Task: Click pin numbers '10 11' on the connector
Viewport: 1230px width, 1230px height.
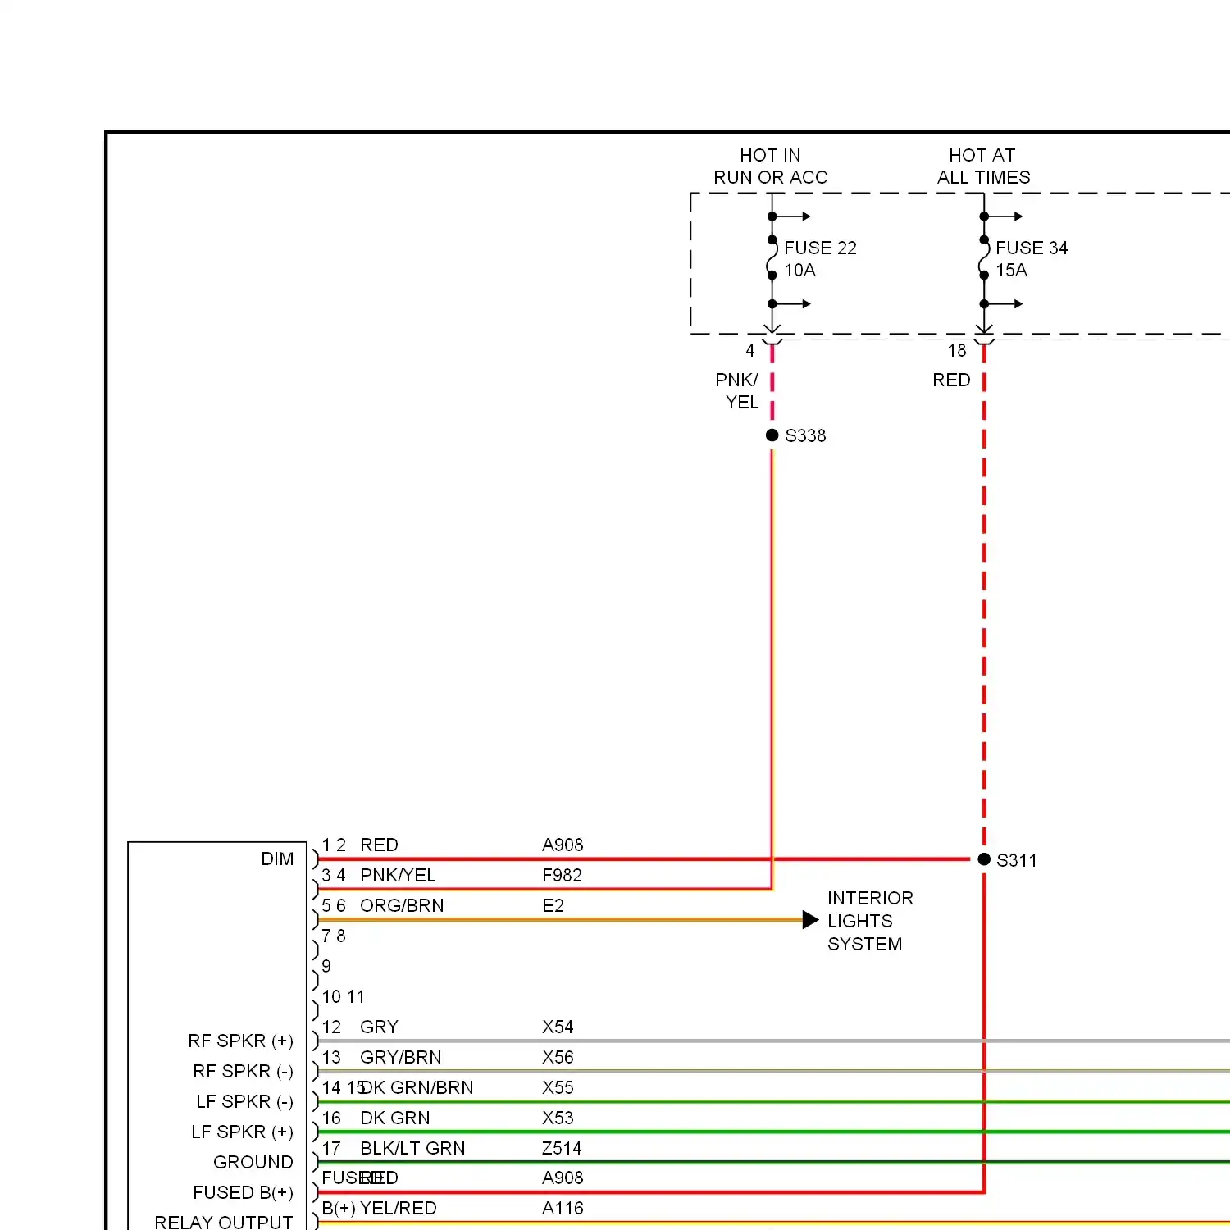Action: click(343, 996)
